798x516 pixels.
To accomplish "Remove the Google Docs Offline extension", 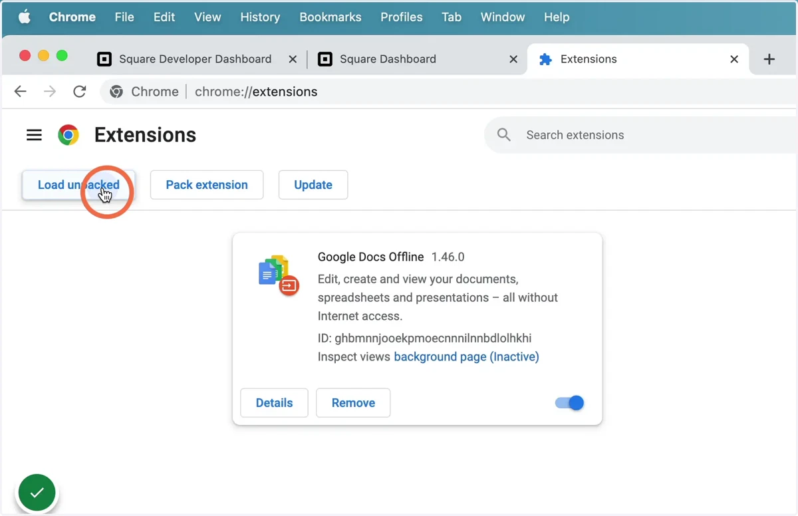I will click(x=353, y=403).
